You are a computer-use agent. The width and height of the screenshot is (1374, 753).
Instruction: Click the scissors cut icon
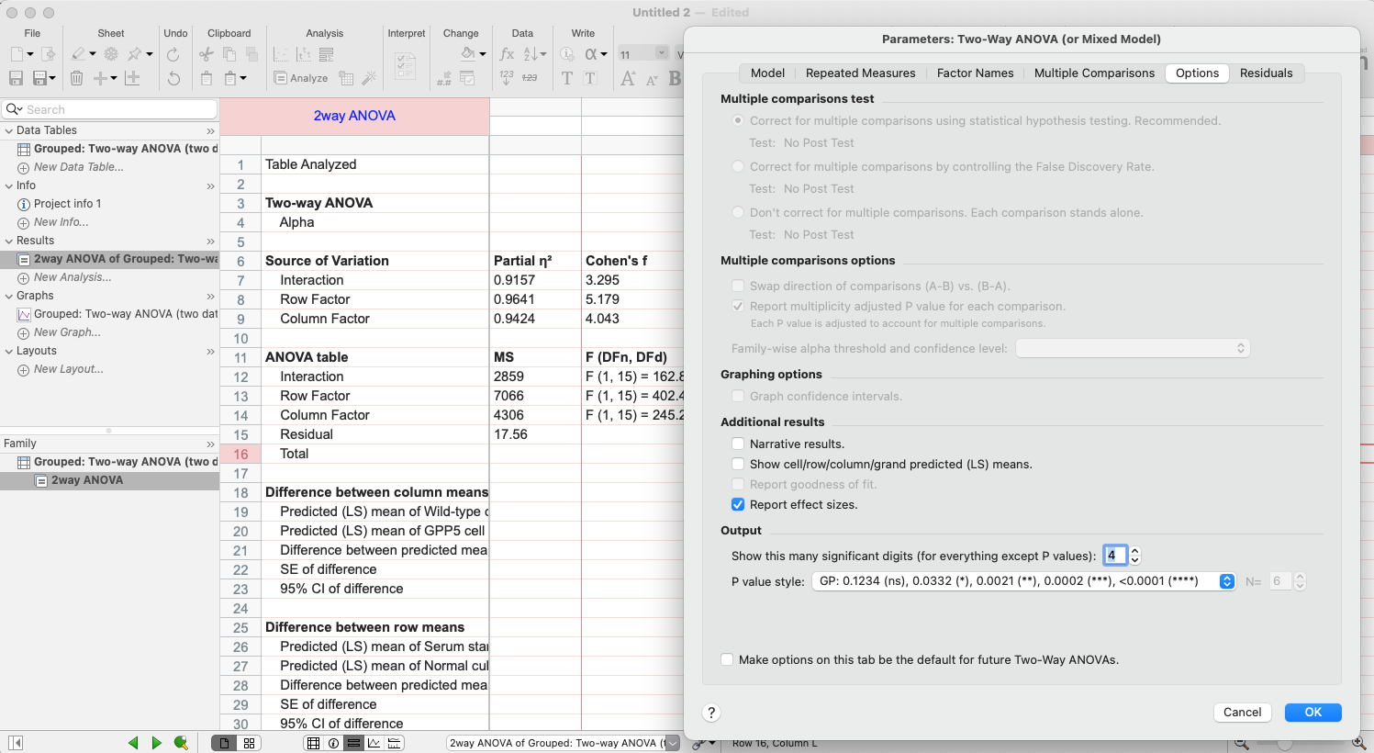point(207,54)
